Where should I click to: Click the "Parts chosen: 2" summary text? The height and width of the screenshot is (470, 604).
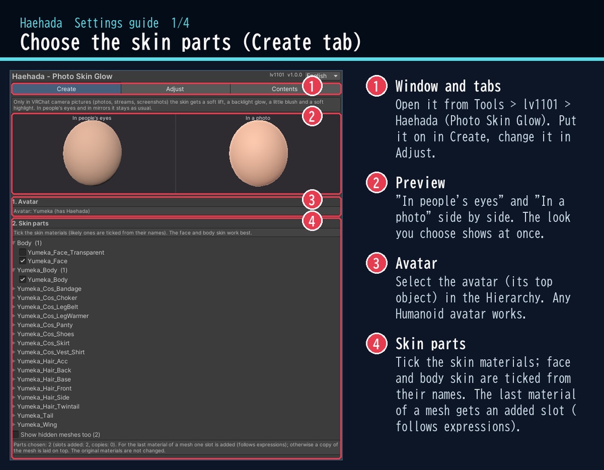click(176, 447)
